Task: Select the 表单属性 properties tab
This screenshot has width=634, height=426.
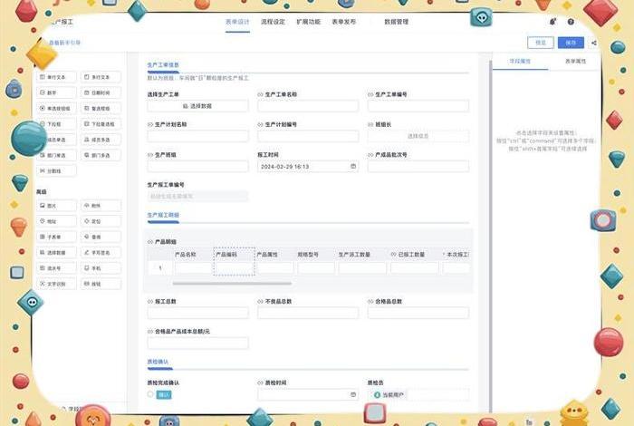Action: [575, 61]
